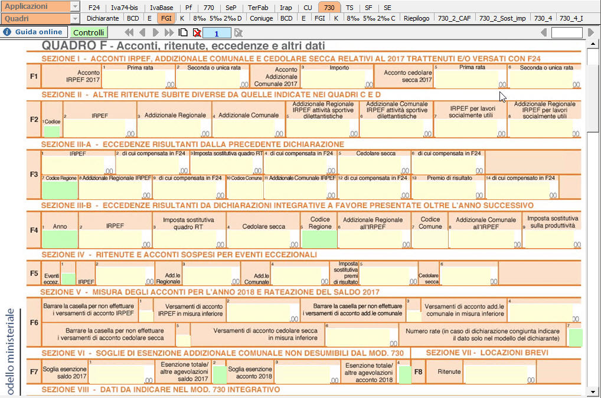Open the 730_2_Sost_imp tab
Viewport: 601px width, 398px height.
click(x=502, y=18)
